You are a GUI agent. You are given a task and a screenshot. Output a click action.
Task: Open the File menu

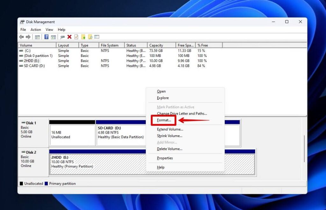click(23, 29)
